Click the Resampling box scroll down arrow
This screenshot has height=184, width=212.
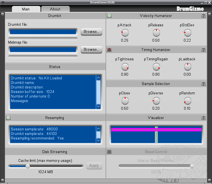pyautogui.click(x=98, y=140)
